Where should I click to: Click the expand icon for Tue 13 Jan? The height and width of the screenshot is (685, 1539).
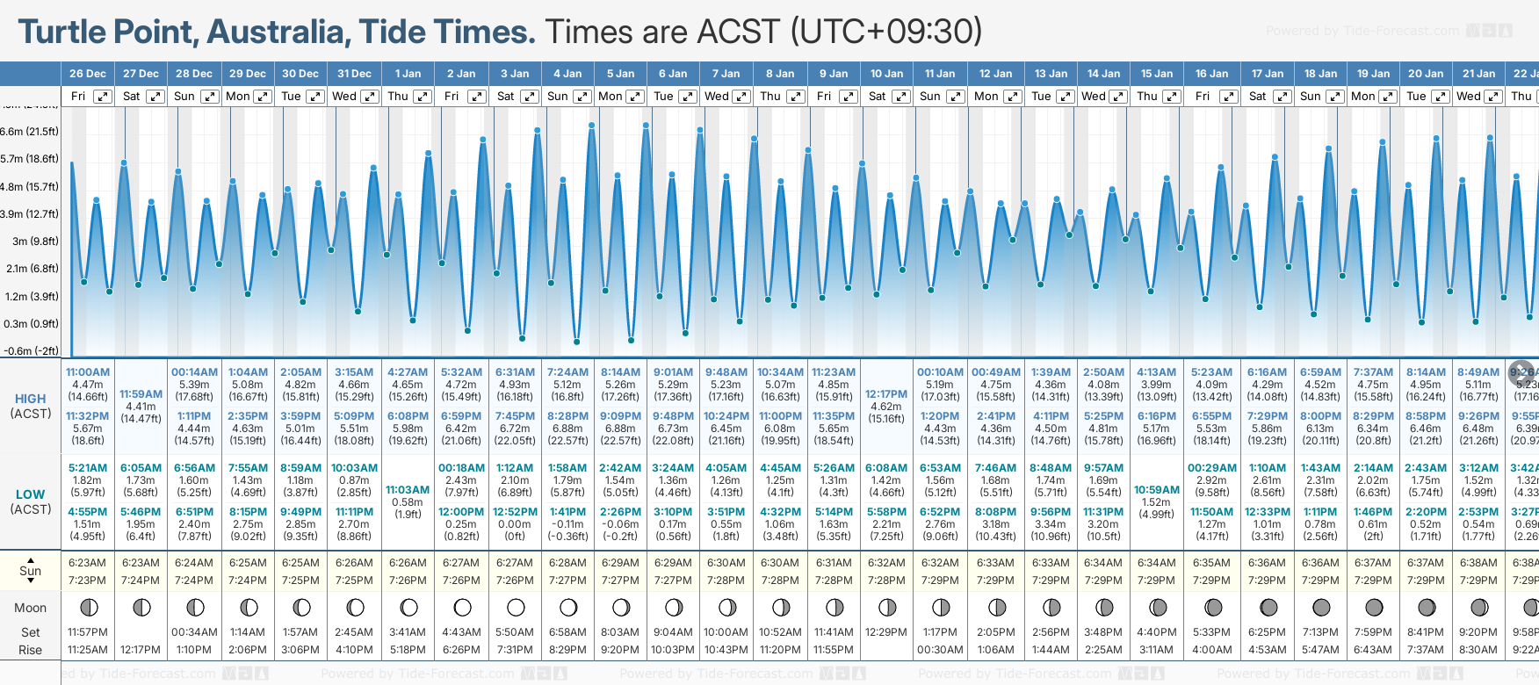click(x=1065, y=97)
